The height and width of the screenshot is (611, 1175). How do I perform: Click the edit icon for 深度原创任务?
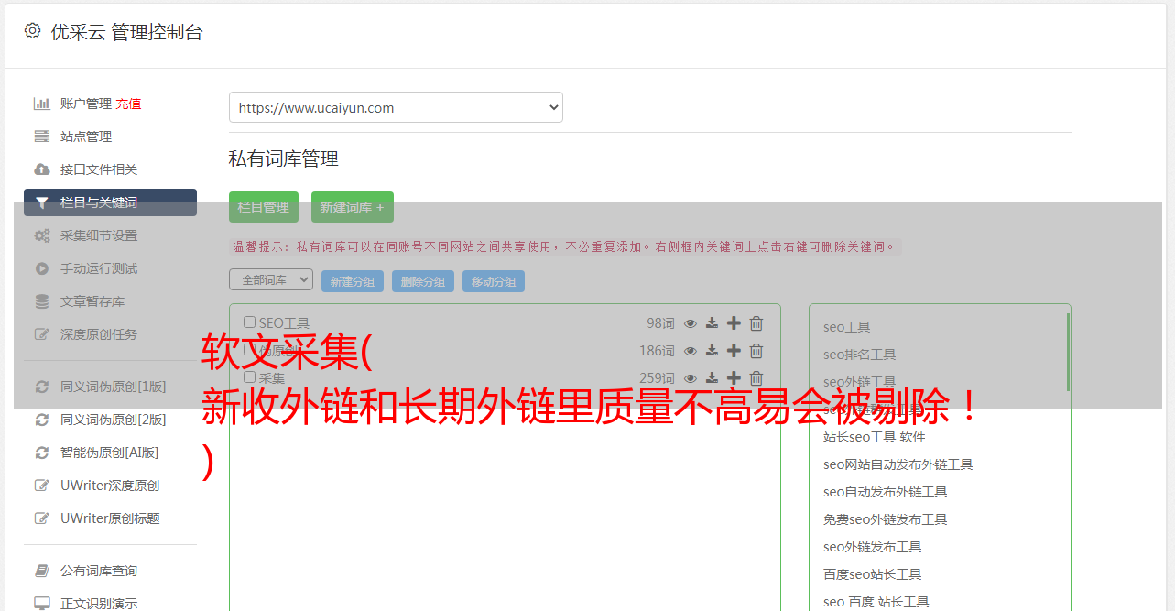[42, 334]
